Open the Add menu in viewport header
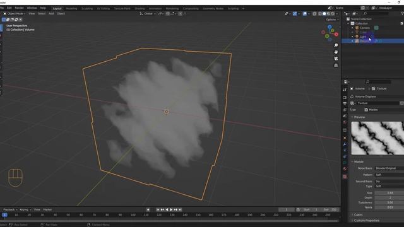The width and height of the screenshot is (404, 227). pos(51,14)
